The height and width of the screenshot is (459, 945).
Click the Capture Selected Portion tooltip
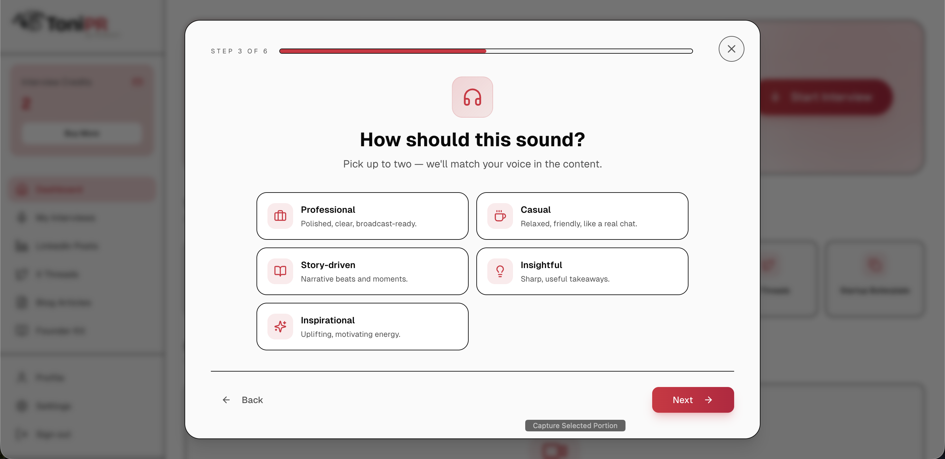point(575,425)
